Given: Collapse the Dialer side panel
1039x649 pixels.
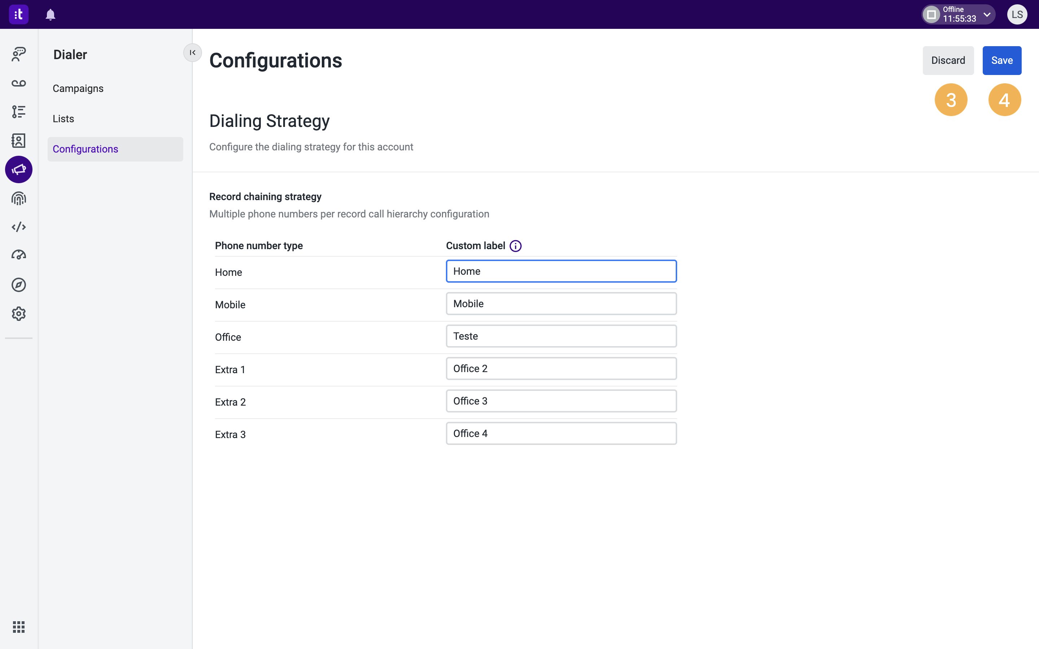Looking at the screenshot, I should point(192,53).
